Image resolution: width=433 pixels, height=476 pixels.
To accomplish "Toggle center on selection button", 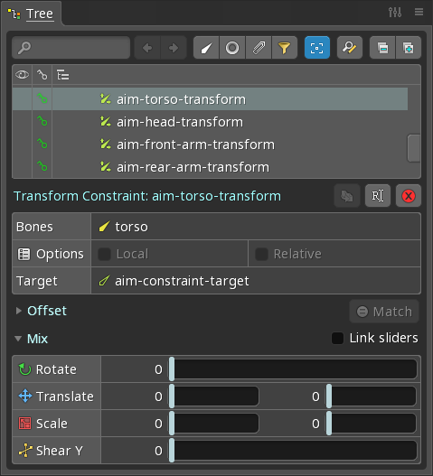I will (x=317, y=48).
